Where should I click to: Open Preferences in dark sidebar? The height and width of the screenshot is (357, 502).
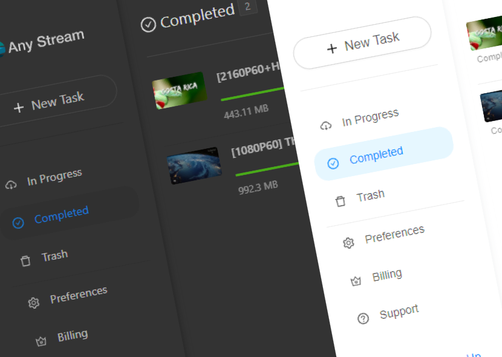pyautogui.click(x=79, y=294)
